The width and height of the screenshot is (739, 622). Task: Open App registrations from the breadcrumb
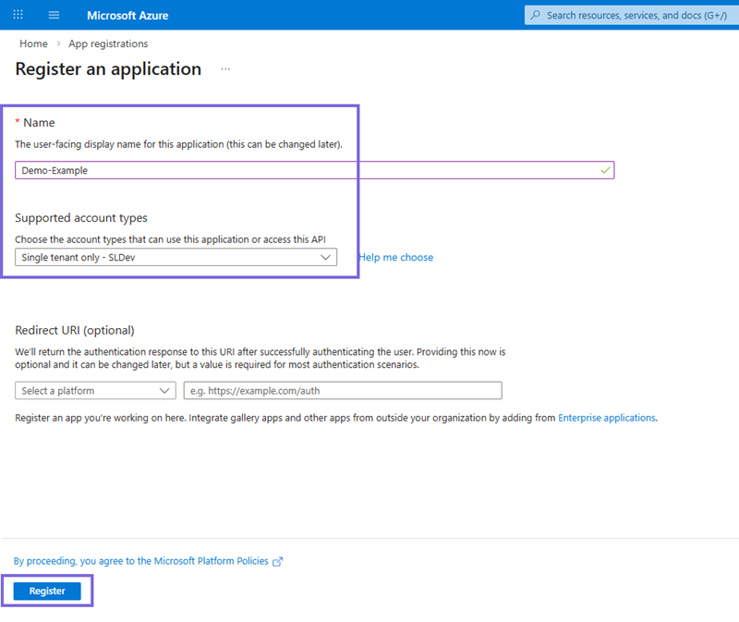108,43
